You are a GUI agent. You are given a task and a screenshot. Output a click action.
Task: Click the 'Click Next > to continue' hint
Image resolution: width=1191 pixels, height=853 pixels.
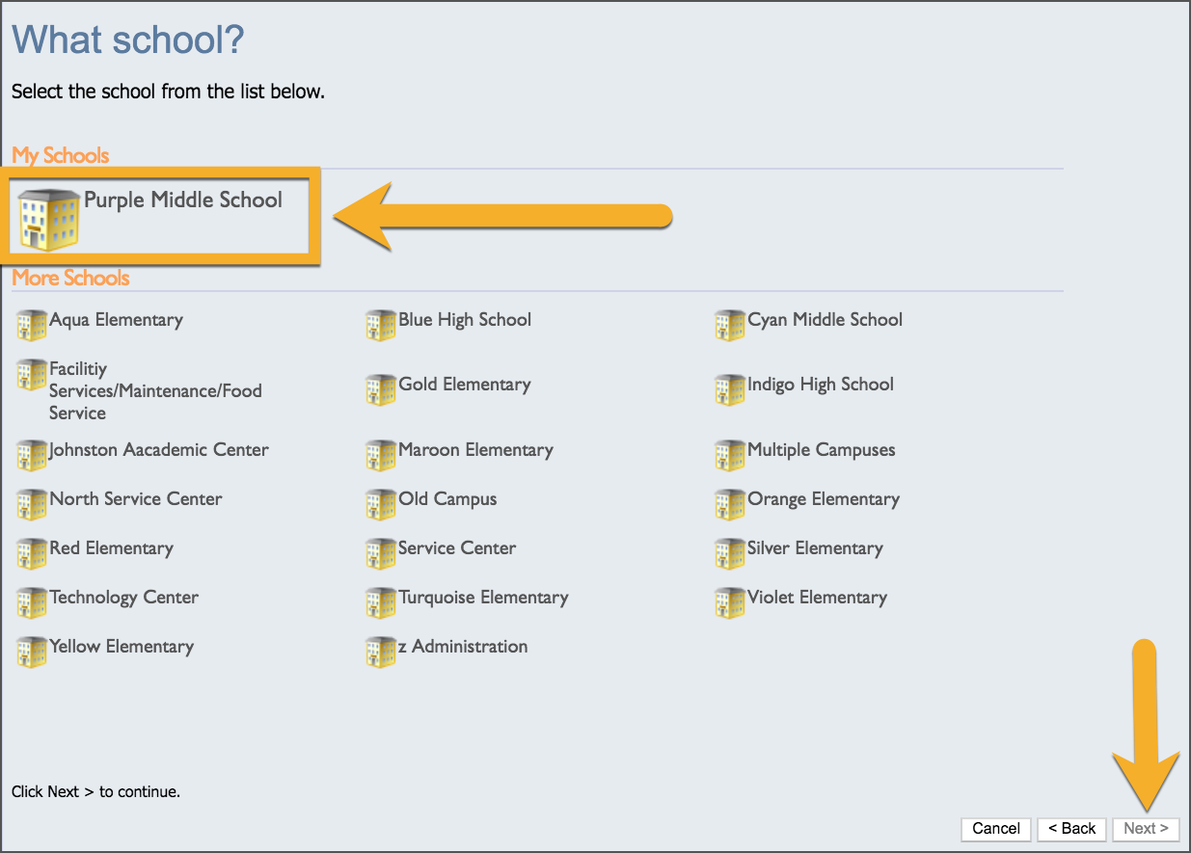[x=96, y=792]
